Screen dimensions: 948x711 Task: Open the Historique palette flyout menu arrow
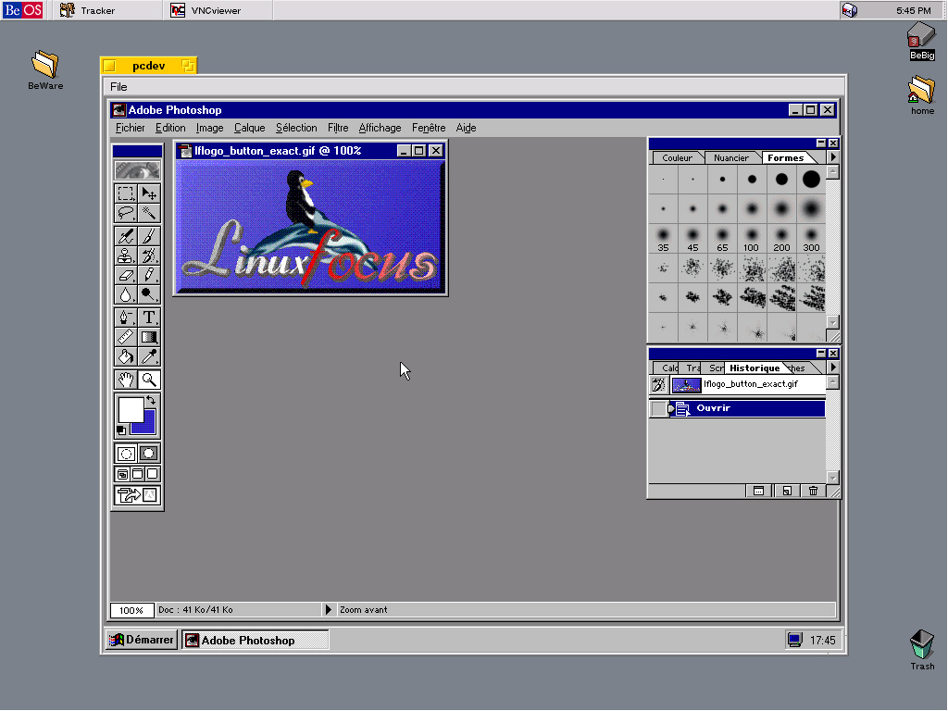833,368
